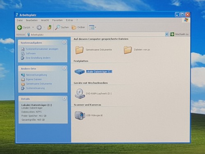This screenshot has height=154, width=205.
Task: Open the Ansicht menu
Action: pyautogui.click(x=45, y=20)
